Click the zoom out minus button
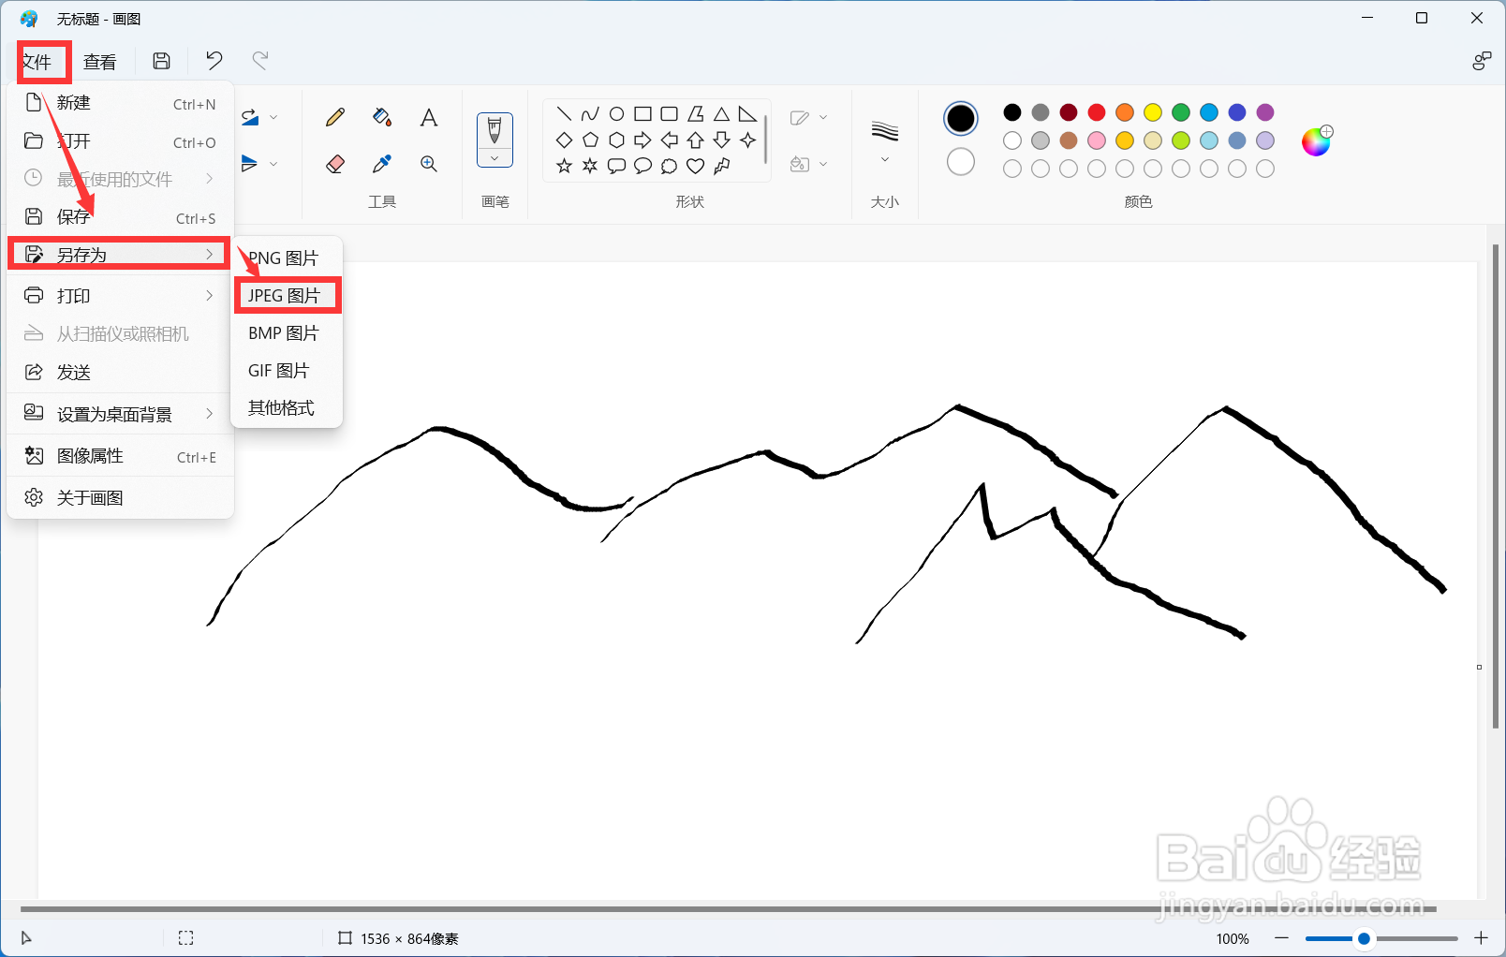Viewport: 1506px width, 957px height. pos(1282,938)
